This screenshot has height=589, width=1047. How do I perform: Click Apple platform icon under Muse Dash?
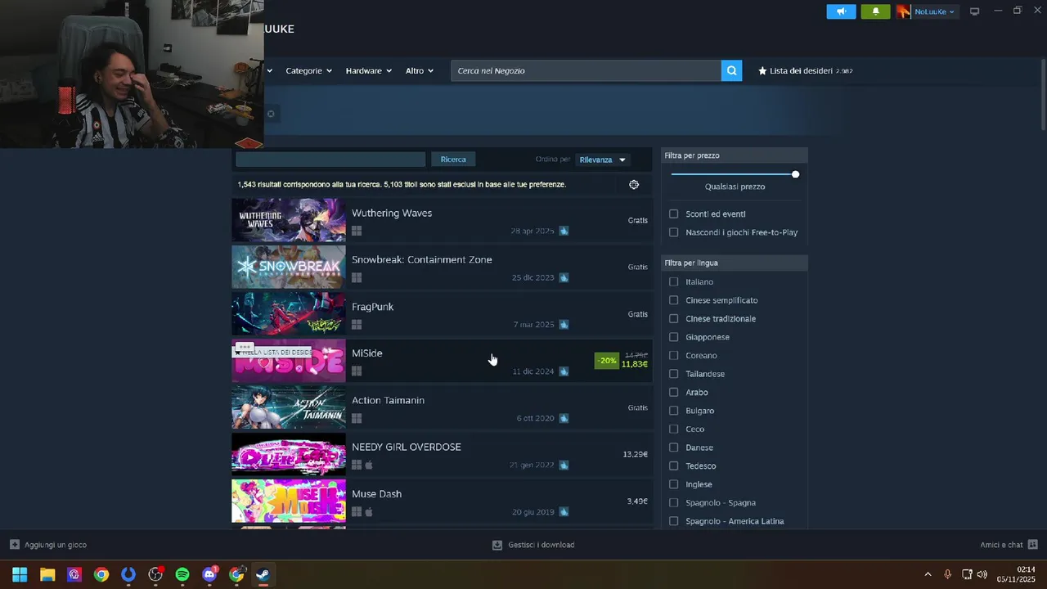[369, 512]
